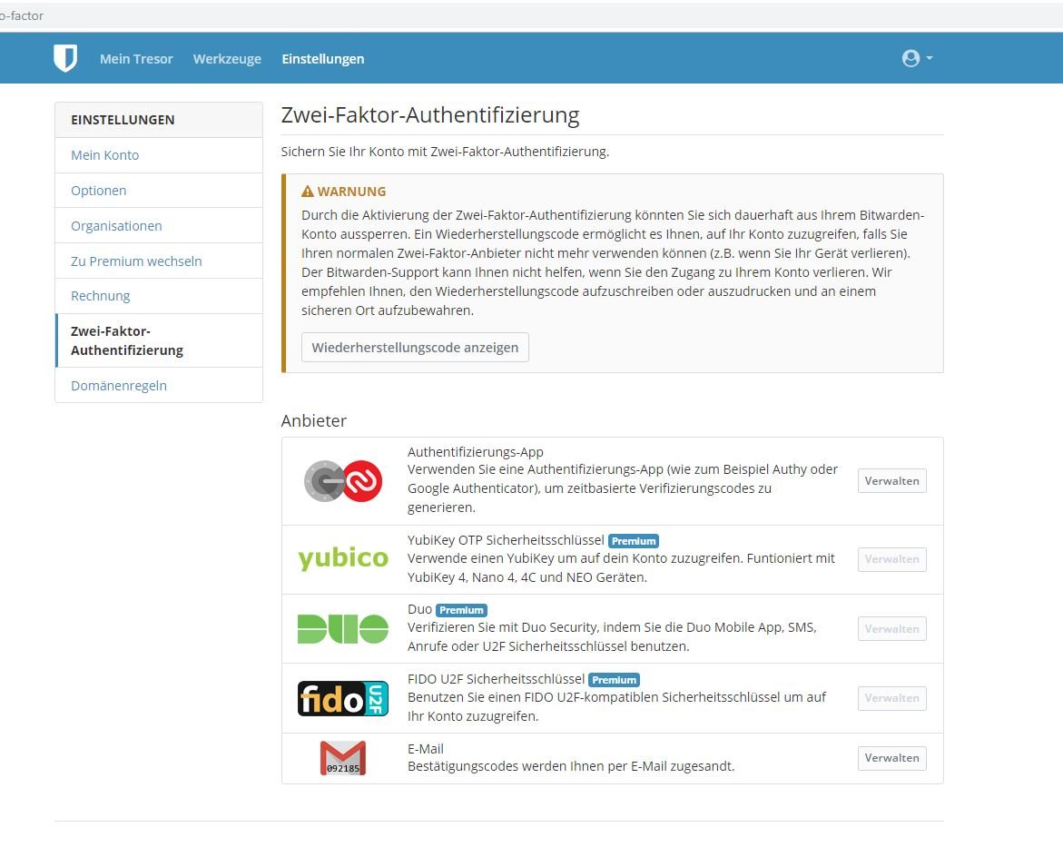The image size is (1063, 847).
Task: Open the Werkzeuge navigation tab
Action: (x=227, y=59)
